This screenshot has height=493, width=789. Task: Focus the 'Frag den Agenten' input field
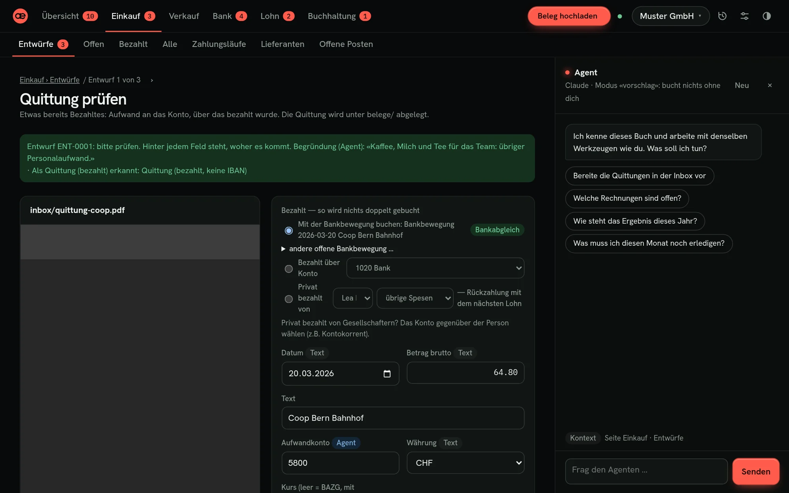646,471
